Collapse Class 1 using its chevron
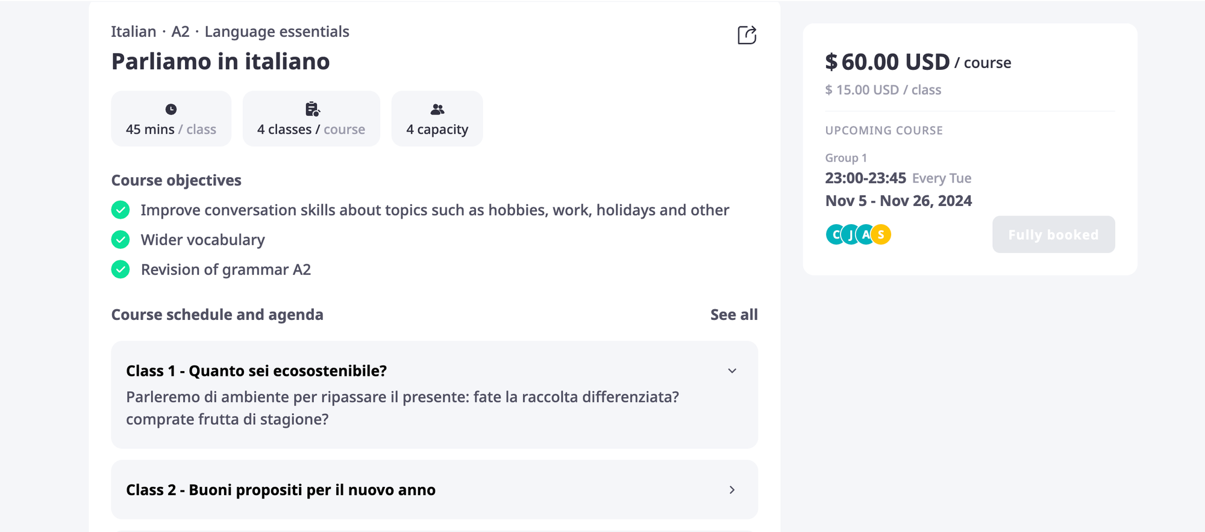 (x=732, y=371)
